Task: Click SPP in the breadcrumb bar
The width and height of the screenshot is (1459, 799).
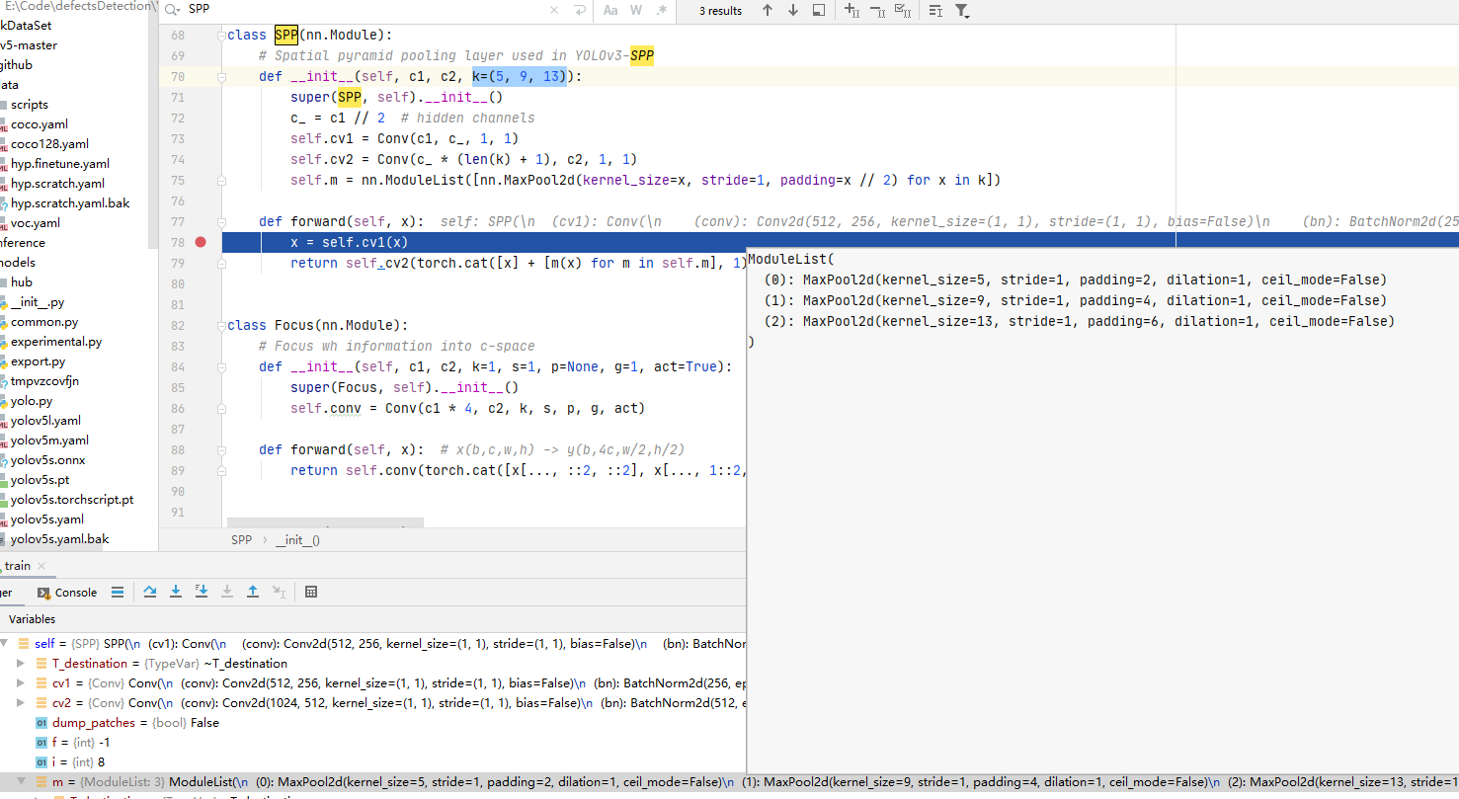Action: pyautogui.click(x=241, y=540)
